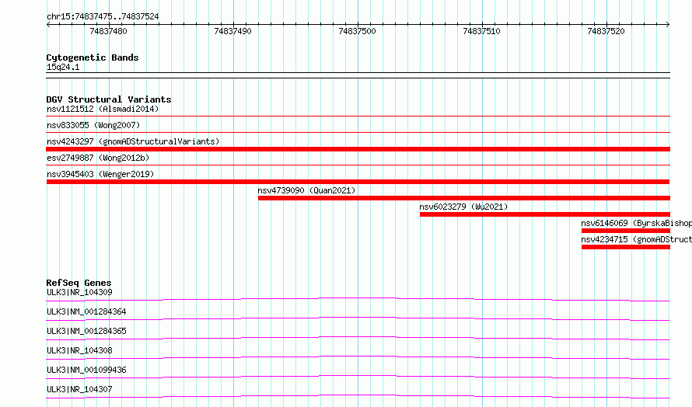
Task: Click the thick red bar of nsv4243297
Action: pyautogui.click(x=358, y=149)
